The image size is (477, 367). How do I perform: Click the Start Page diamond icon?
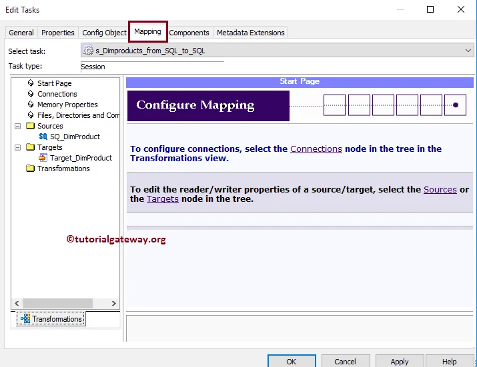pyautogui.click(x=31, y=83)
